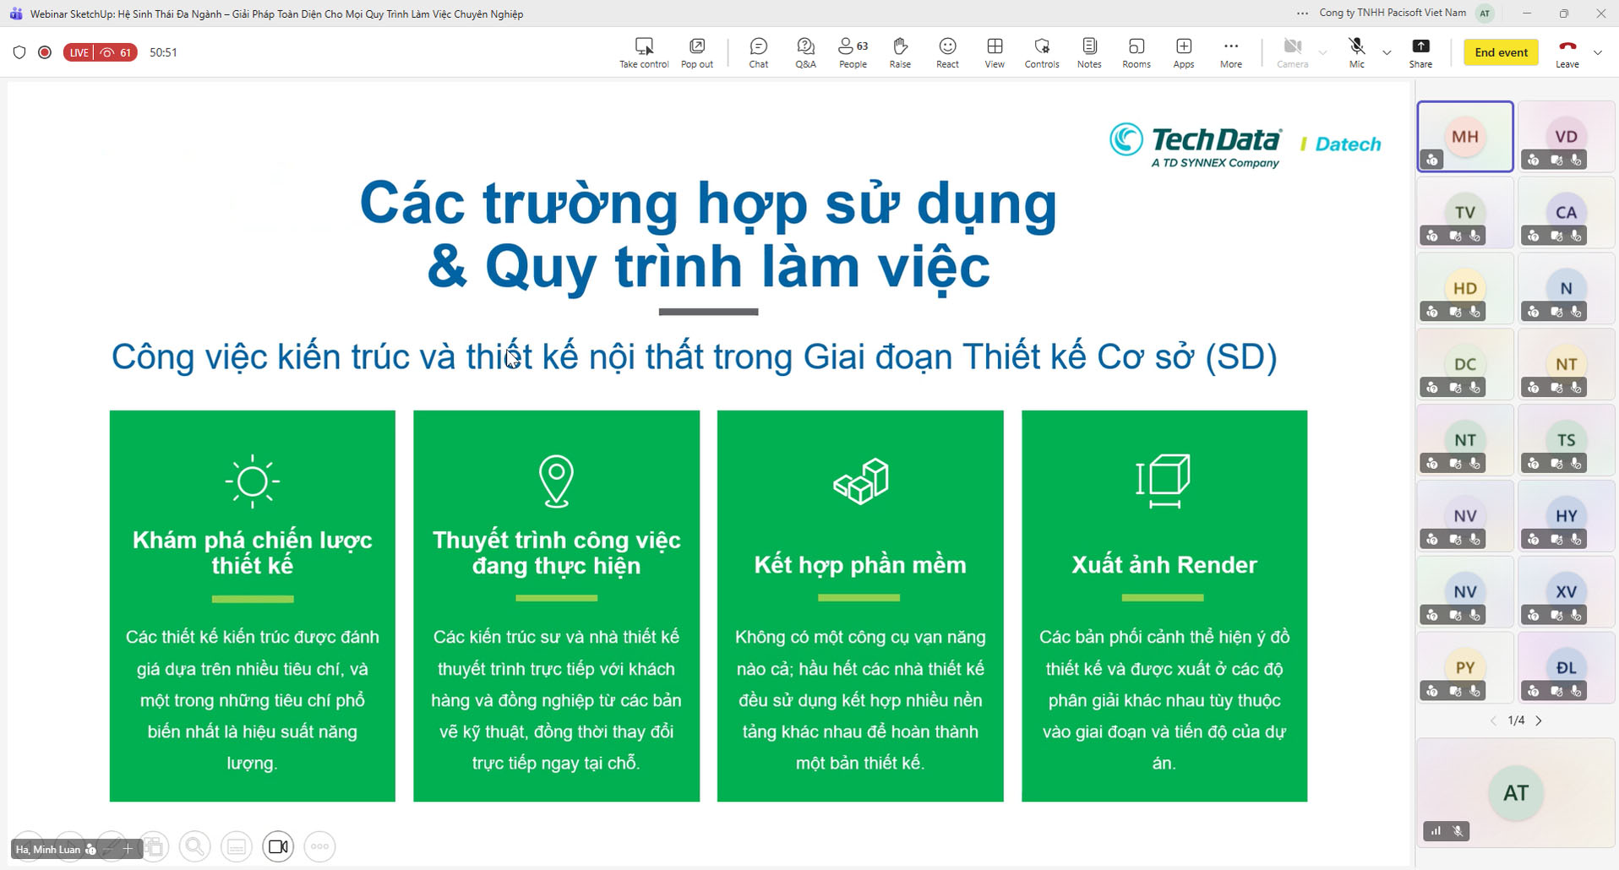Open the Q&A panel
1619x870 pixels.
(x=805, y=52)
